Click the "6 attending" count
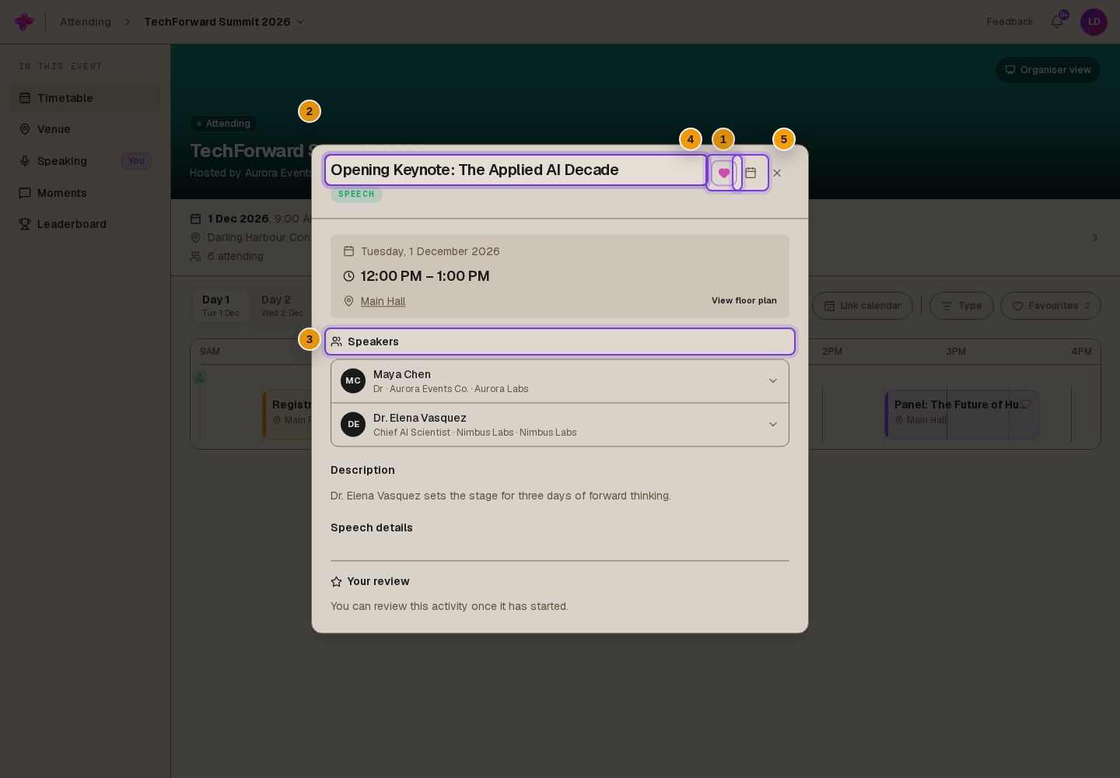Screen dimensions: 1120x778 235,256
